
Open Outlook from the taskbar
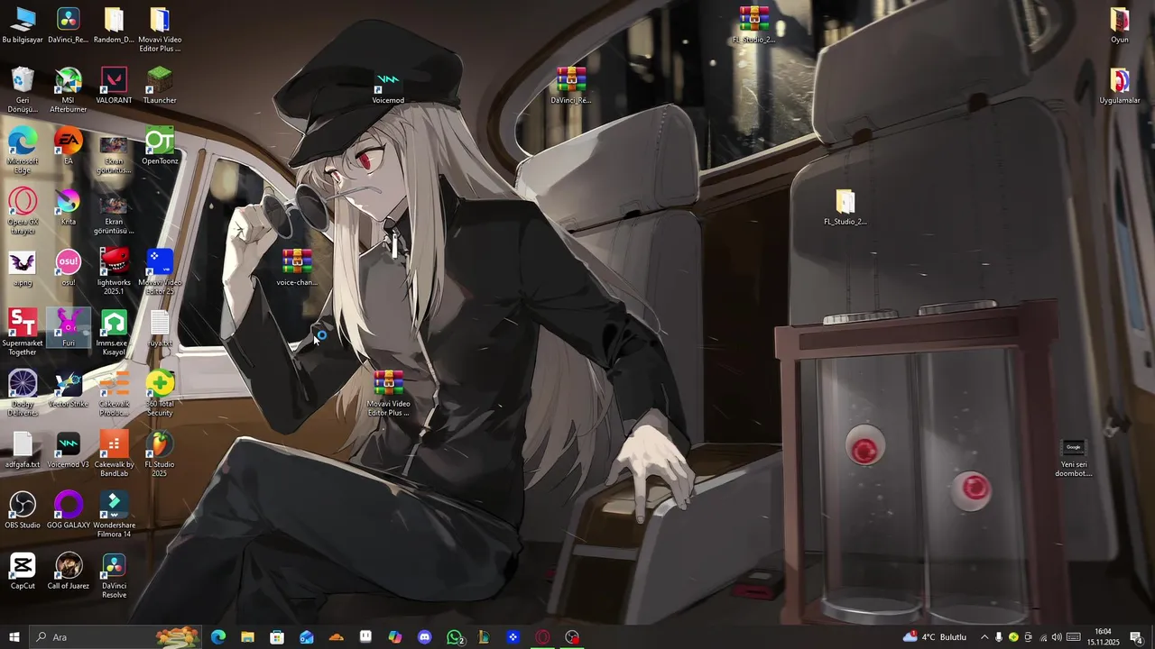[x=307, y=637]
